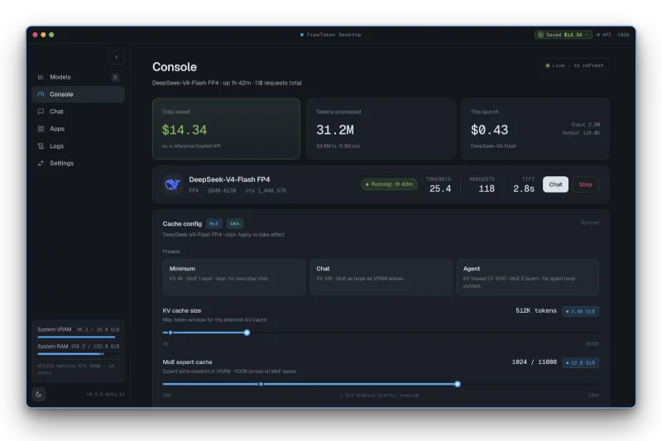662x441 pixels.
Task: Open Settings via its sidebar icon
Action: point(41,163)
